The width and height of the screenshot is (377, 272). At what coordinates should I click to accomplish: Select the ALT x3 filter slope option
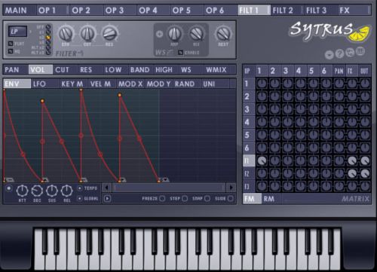click(48, 53)
